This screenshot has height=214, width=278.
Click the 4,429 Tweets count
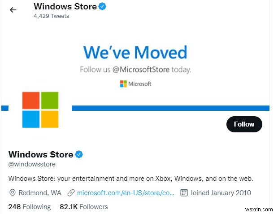click(51, 16)
